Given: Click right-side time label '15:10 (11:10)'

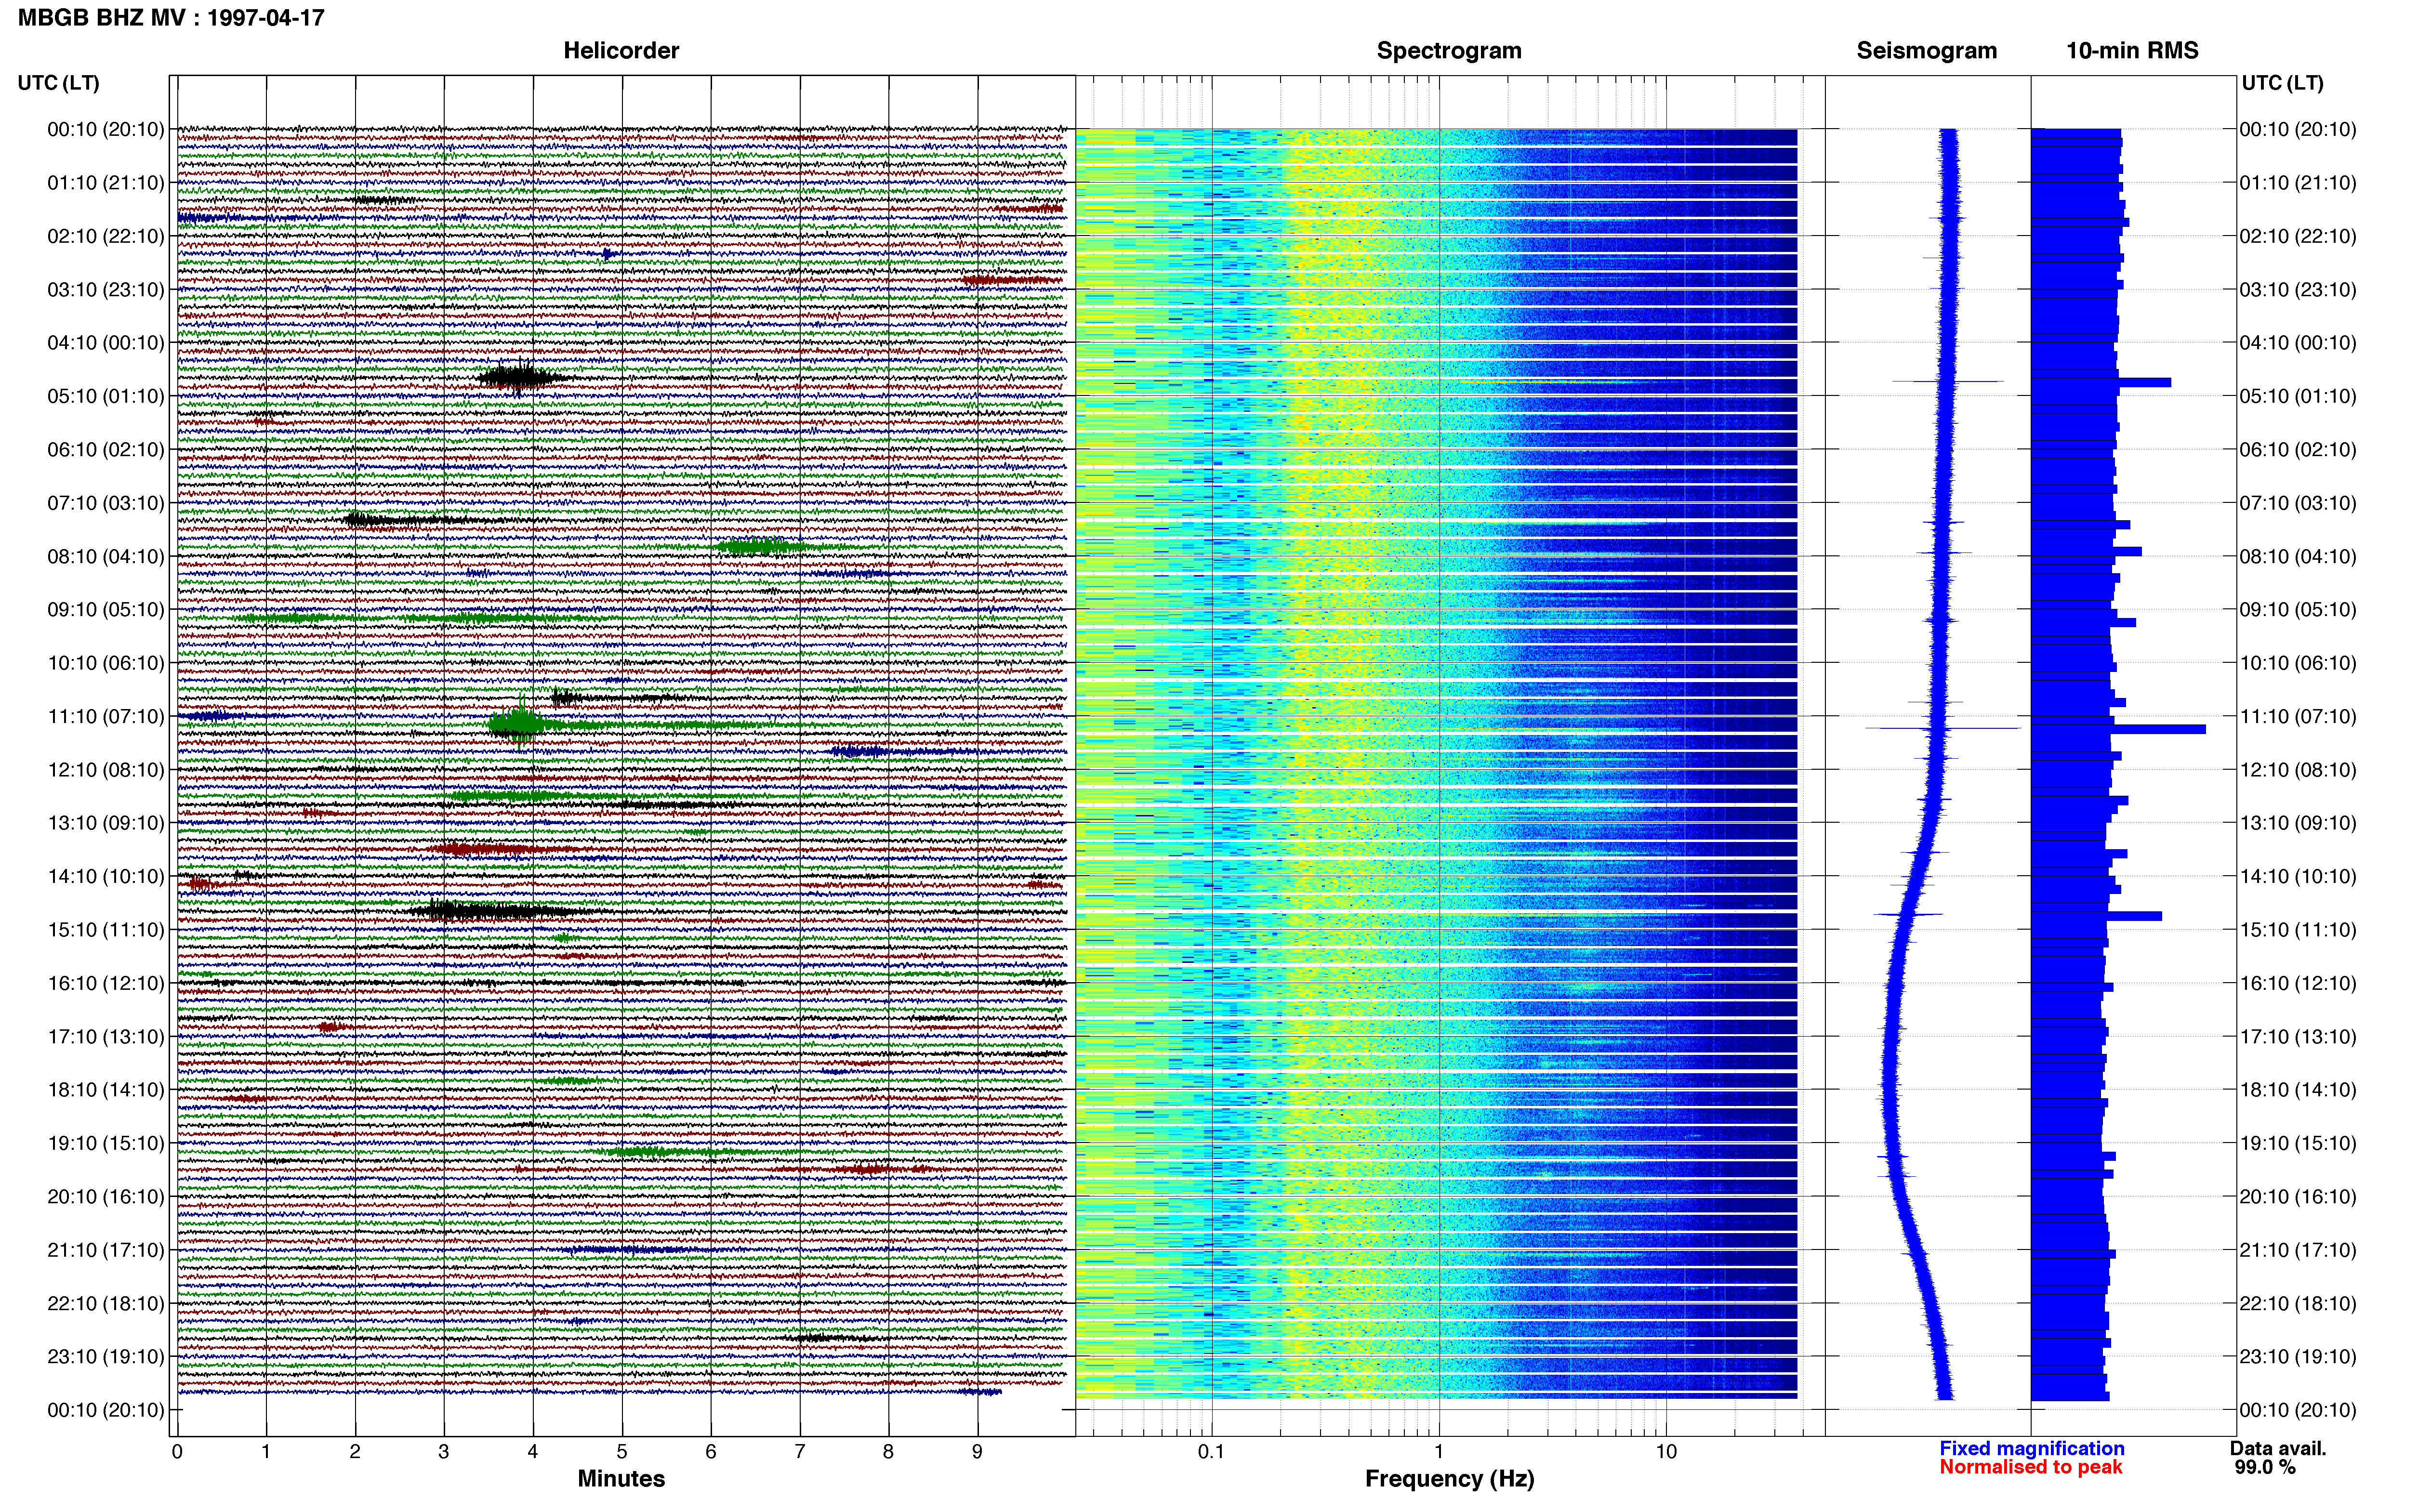Looking at the screenshot, I should pyautogui.click(x=2298, y=930).
